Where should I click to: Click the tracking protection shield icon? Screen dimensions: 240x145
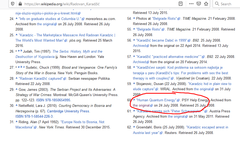tap(13, 4)
